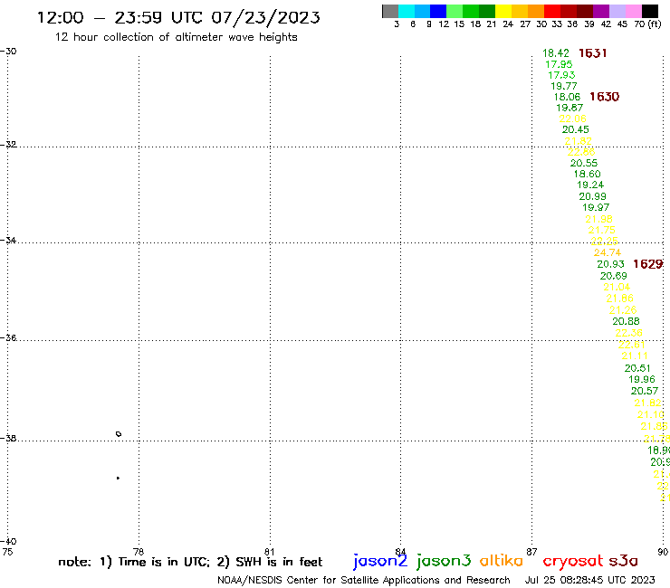Click the black swatch at legend end
670x588 pixels.
pyautogui.click(x=650, y=11)
